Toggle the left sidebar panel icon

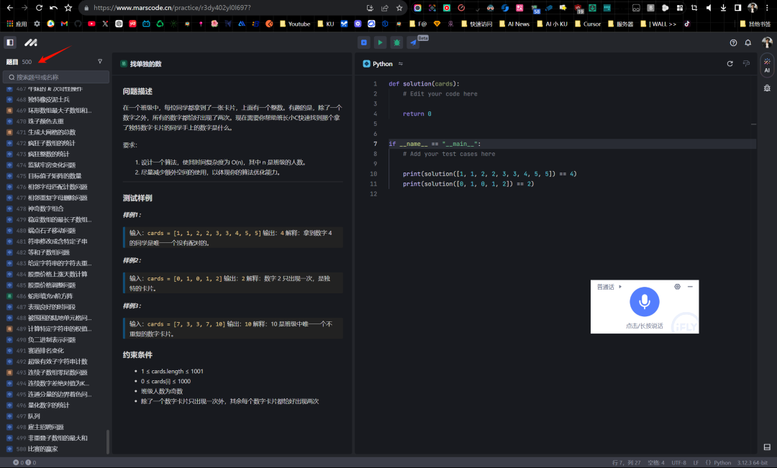coord(10,42)
